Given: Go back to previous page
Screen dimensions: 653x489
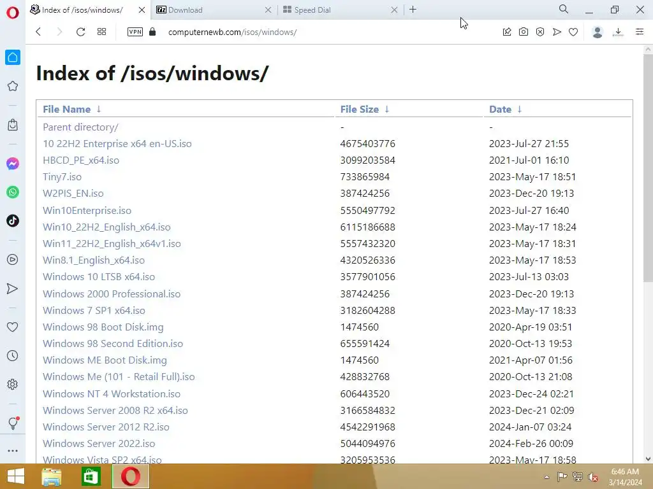Looking at the screenshot, I should 38,32.
